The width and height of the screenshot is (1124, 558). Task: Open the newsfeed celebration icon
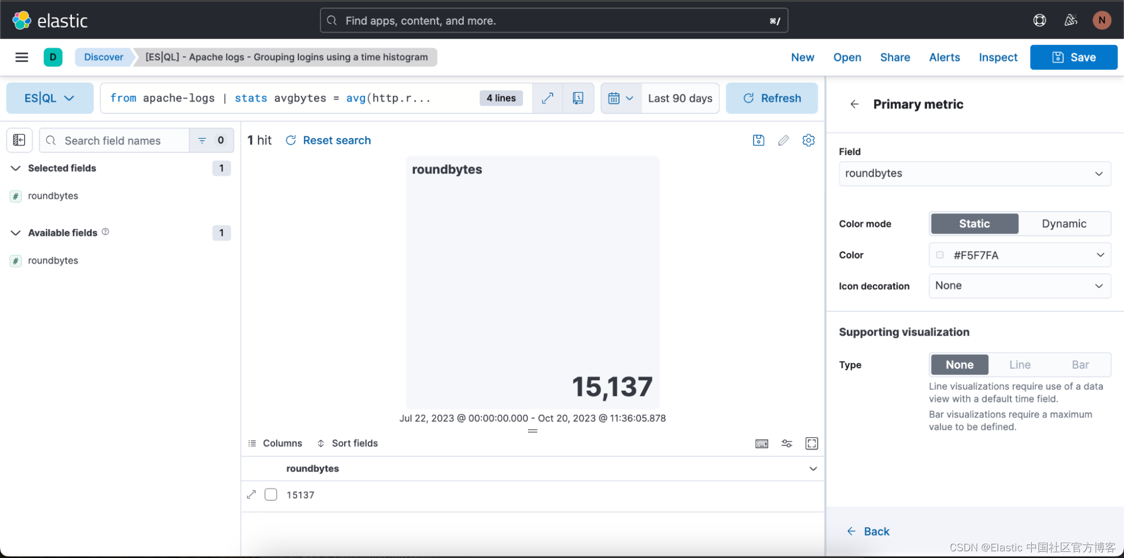[x=1071, y=21]
